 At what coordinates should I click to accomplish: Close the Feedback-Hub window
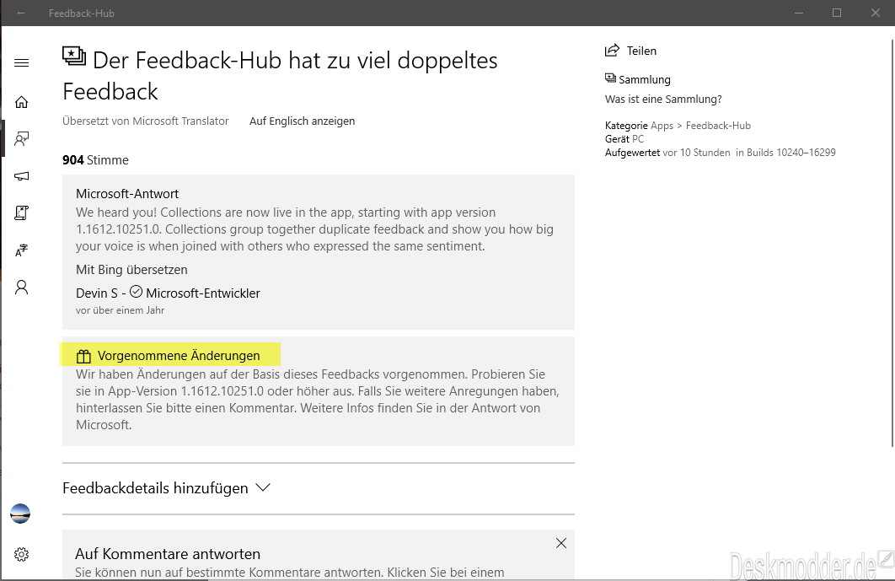875,13
